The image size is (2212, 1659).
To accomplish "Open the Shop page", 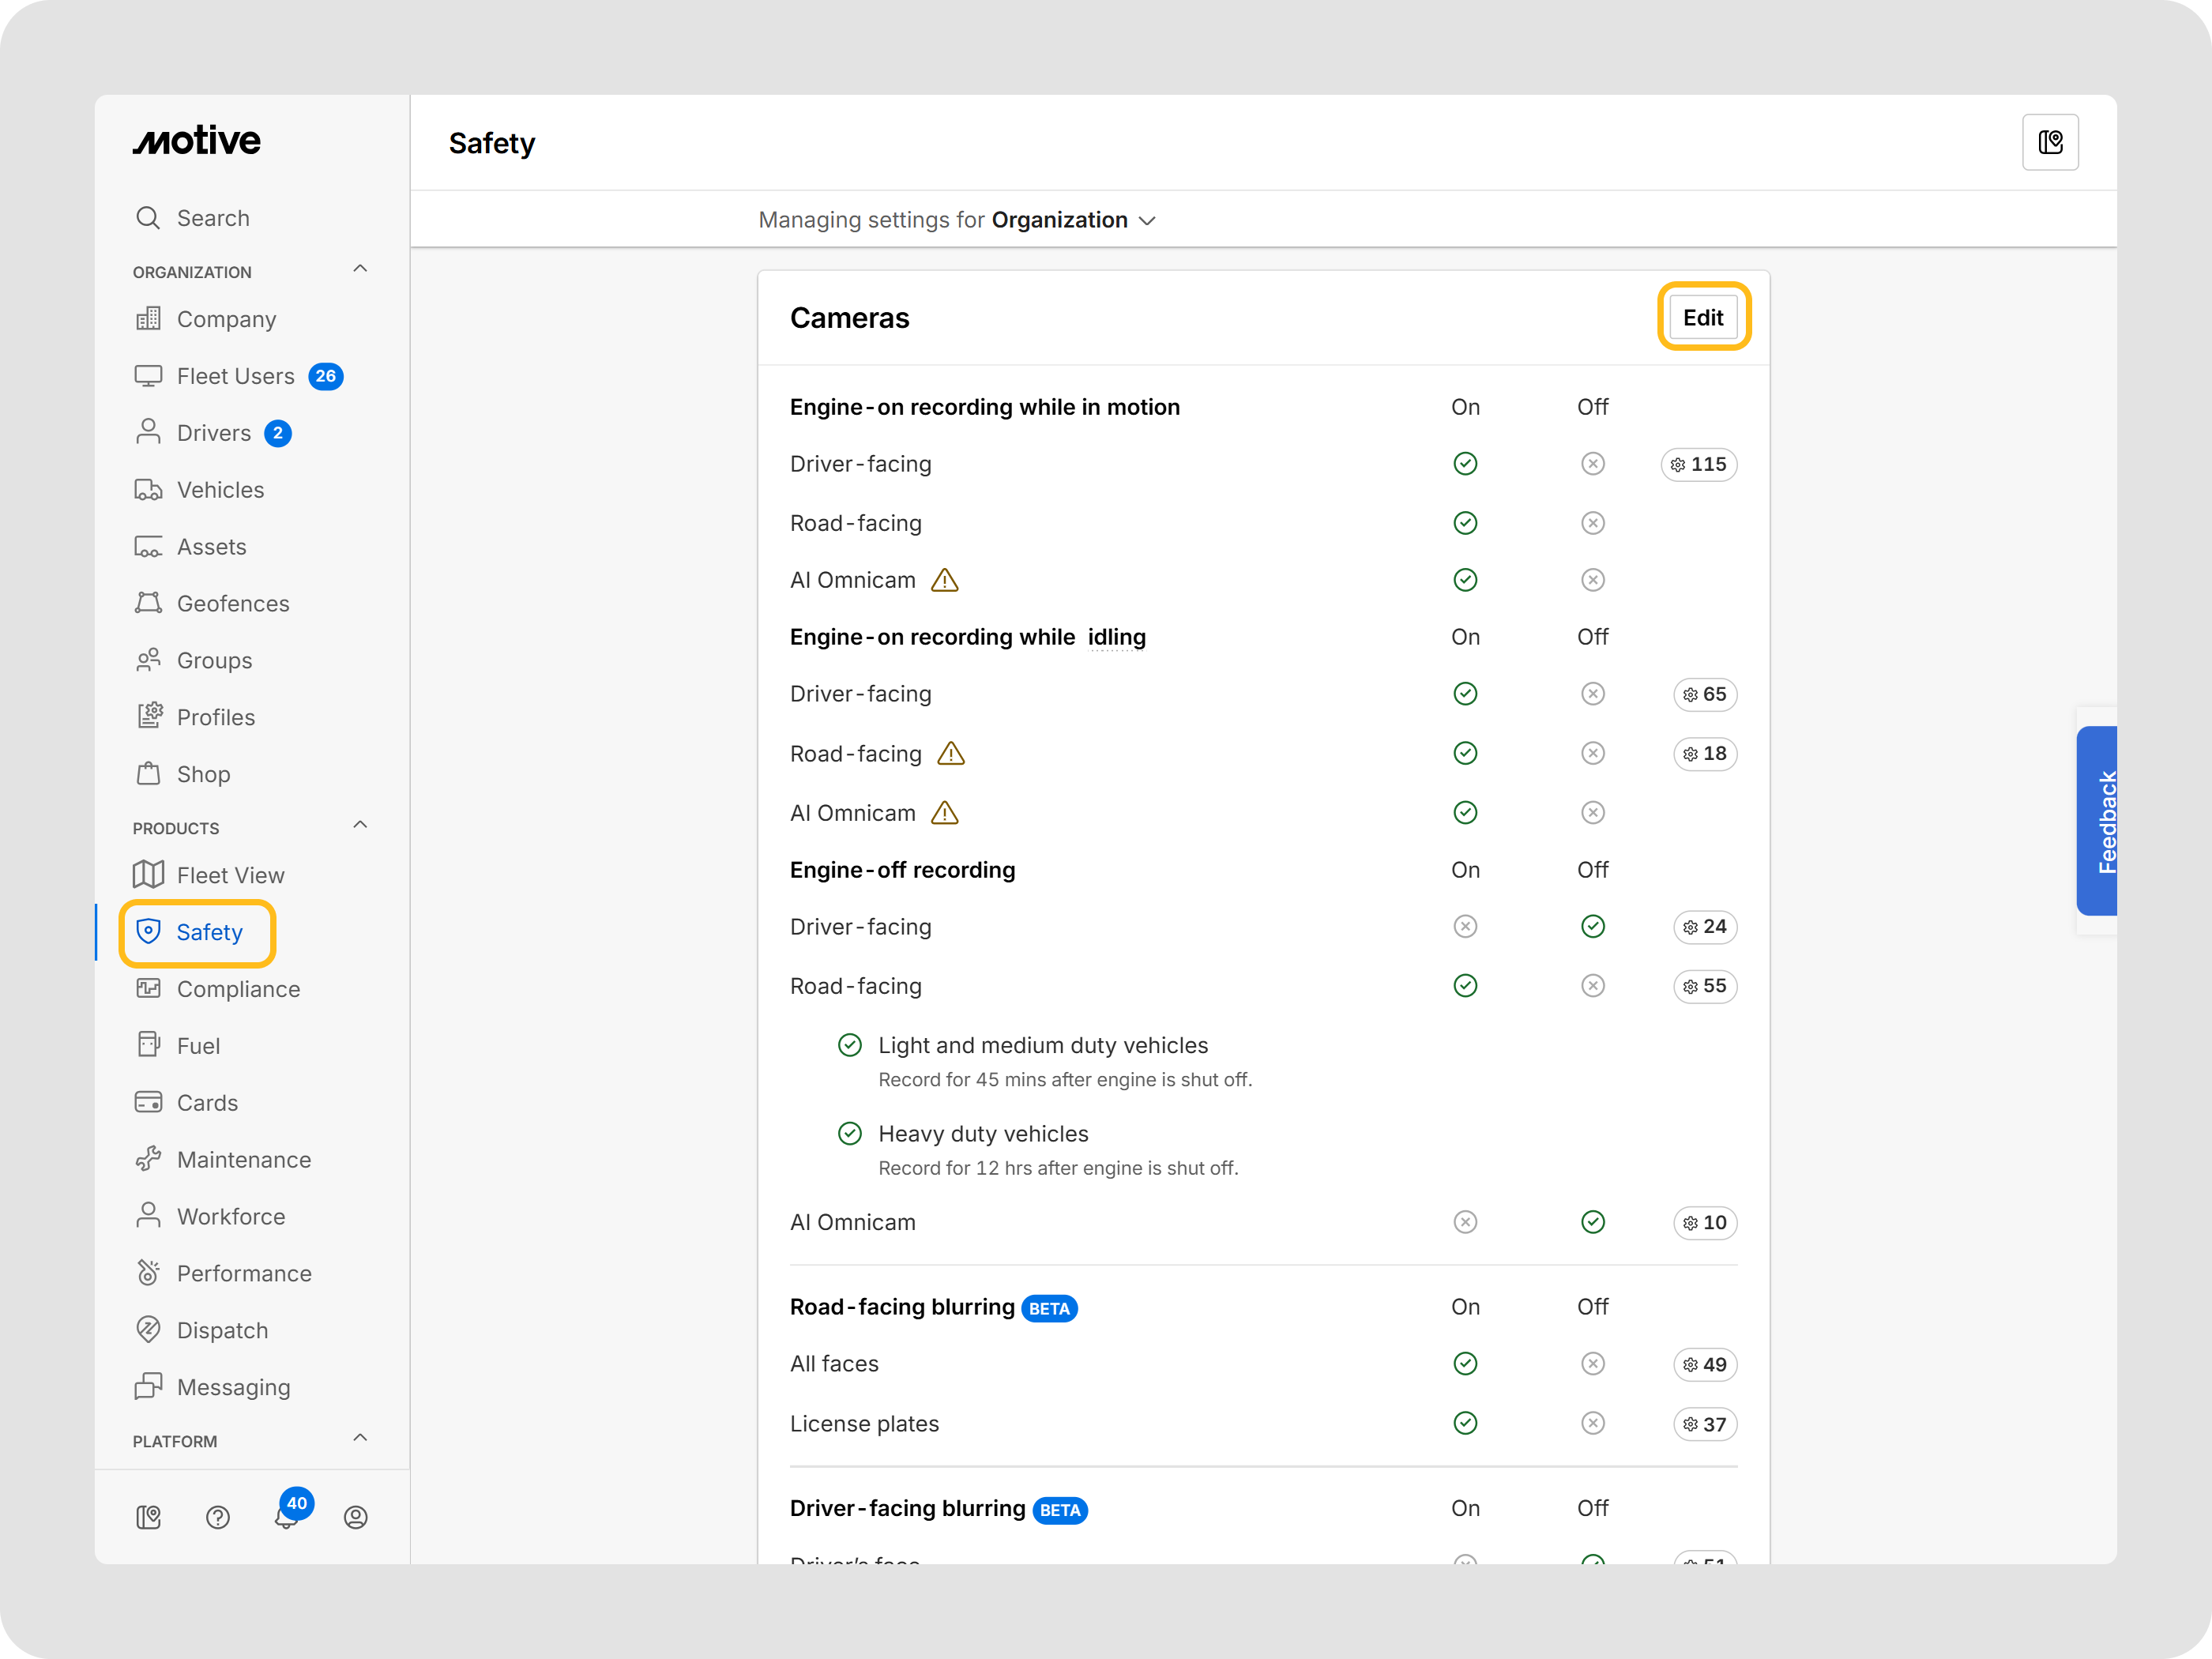I will pyautogui.click(x=183, y=774).
